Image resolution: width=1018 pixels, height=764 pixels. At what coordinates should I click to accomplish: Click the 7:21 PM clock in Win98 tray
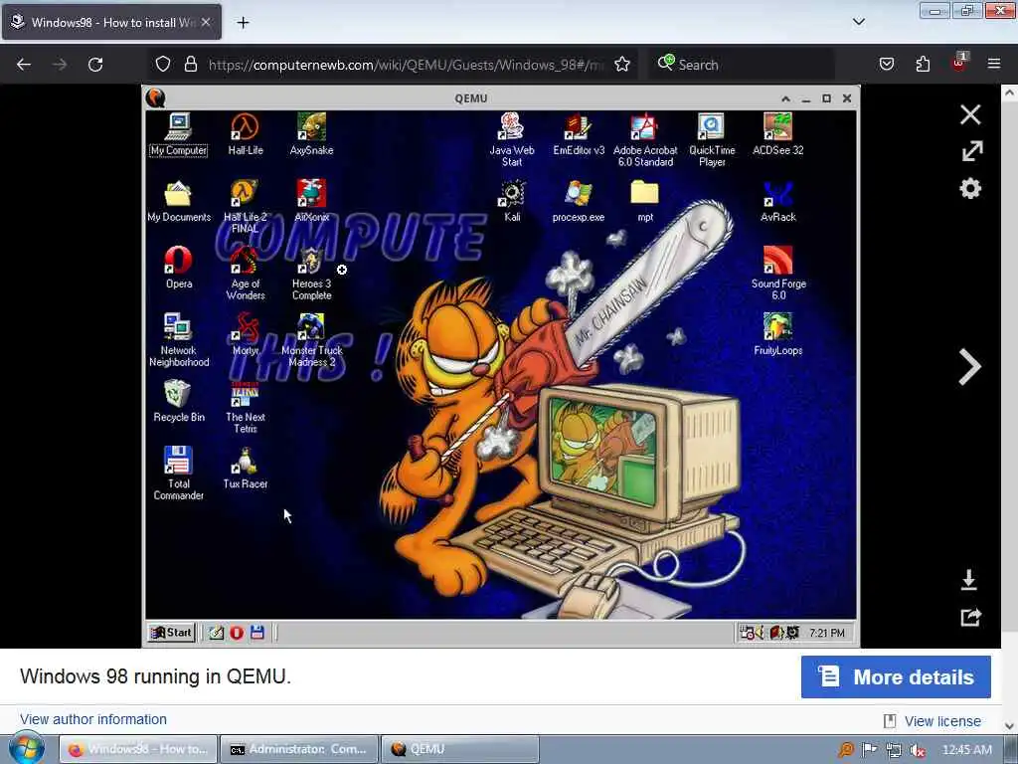(x=826, y=633)
